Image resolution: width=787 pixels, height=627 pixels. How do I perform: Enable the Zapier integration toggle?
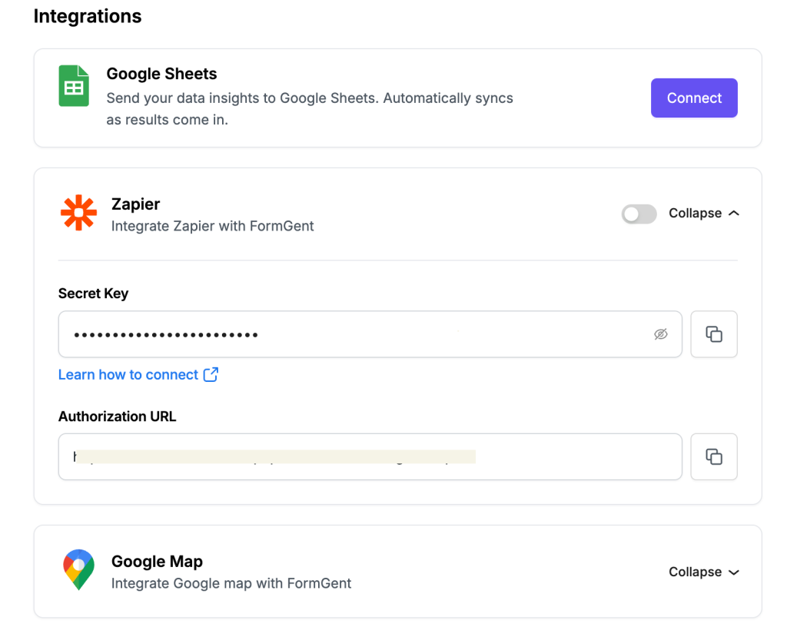pos(639,214)
